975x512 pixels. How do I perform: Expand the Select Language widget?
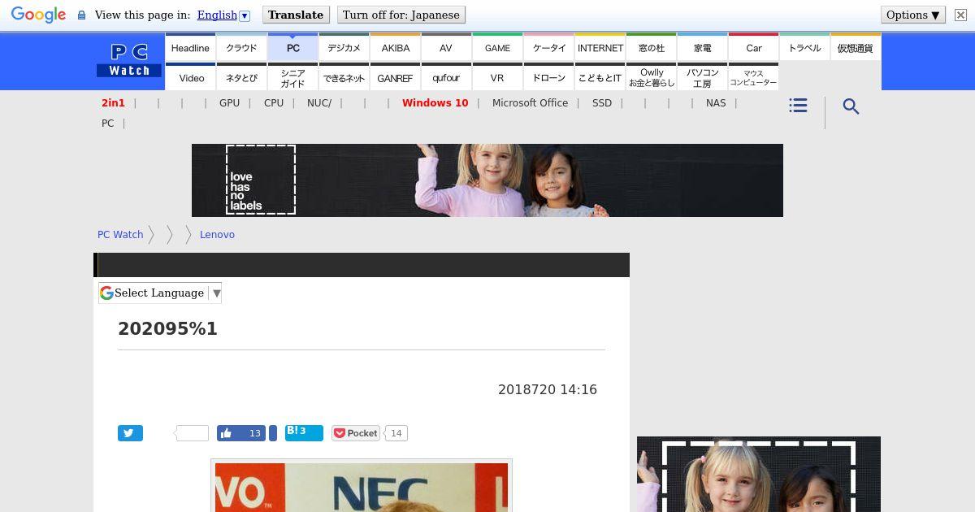[160, 293]
